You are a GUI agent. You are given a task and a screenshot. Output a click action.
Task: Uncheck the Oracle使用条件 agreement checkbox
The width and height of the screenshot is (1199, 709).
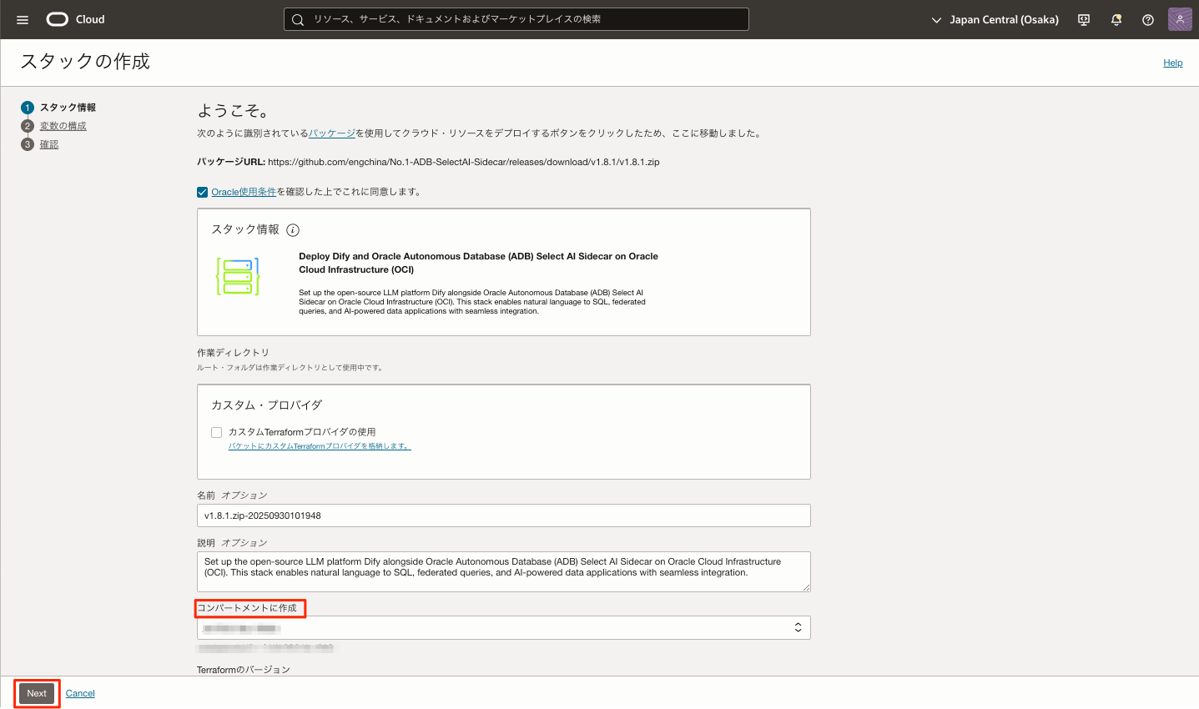pos(202,192)
